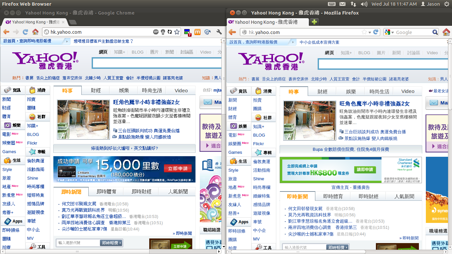Open the Jason user menu in top panel

click(x=430, y=4)
